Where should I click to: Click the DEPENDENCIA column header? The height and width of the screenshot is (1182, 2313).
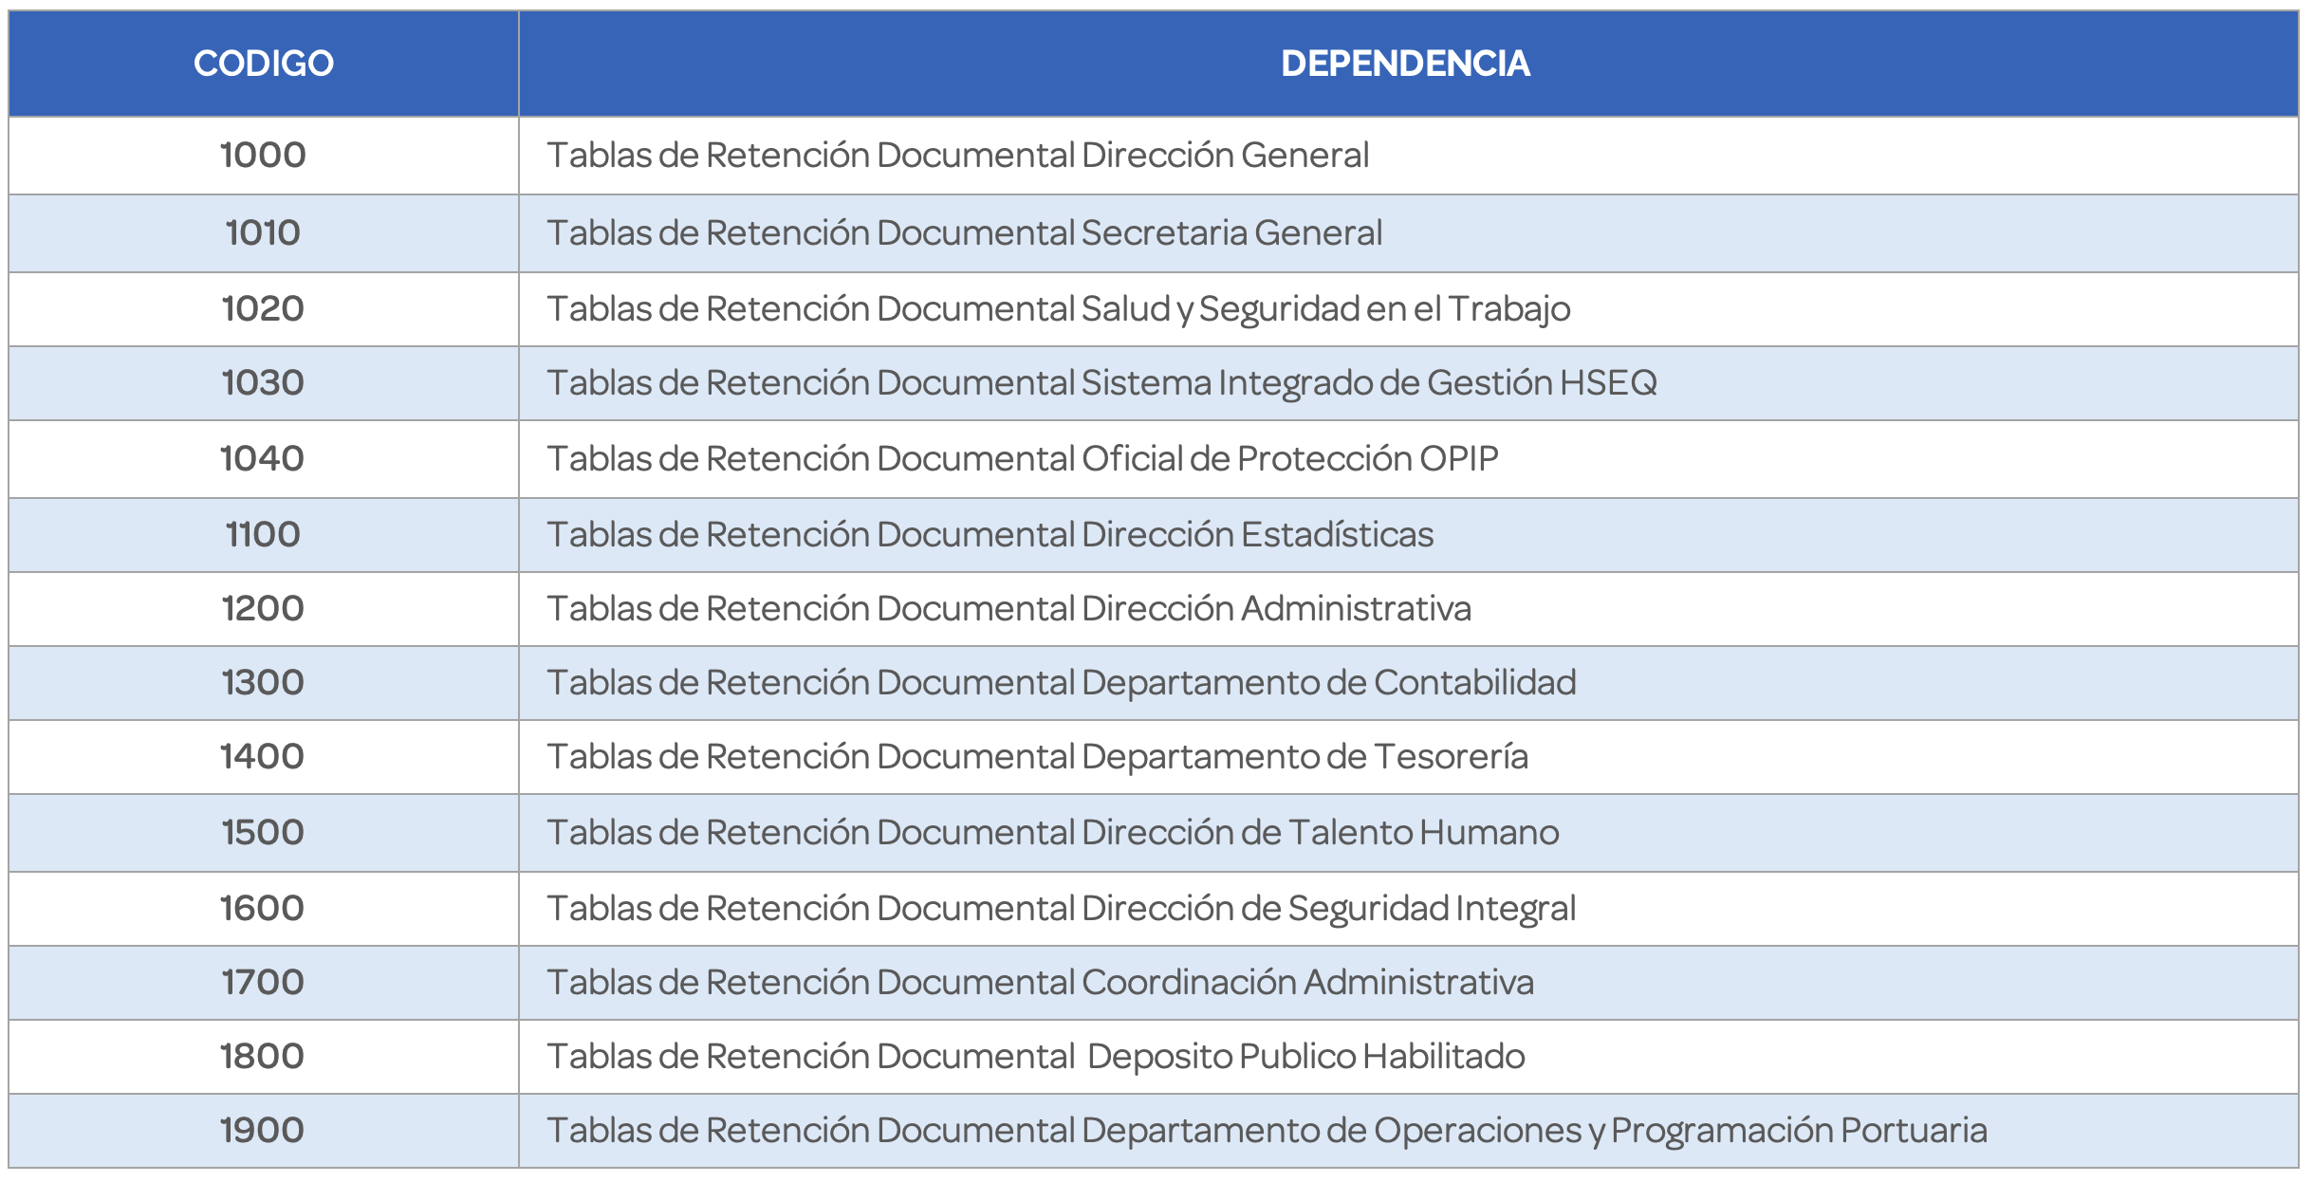coord(1405,64)
